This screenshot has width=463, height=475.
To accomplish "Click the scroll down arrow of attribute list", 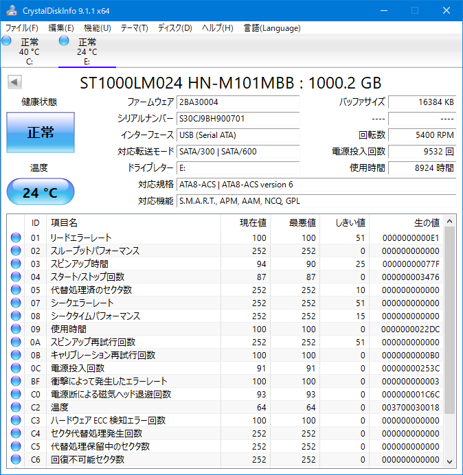I will point(450,461).
